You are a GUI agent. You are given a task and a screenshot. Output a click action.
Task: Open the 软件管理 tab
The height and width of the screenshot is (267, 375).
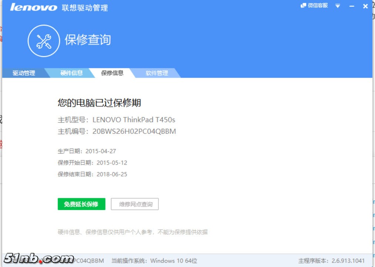point(157,73)
